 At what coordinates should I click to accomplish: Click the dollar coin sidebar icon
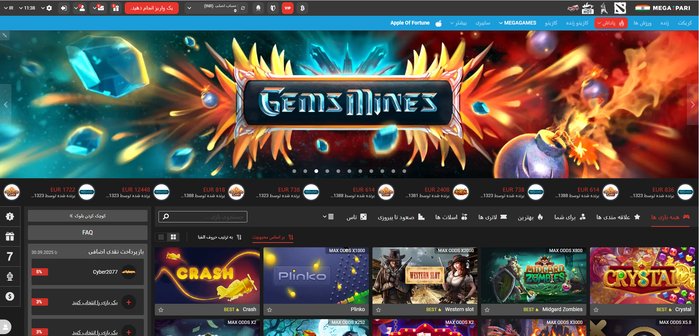coord(10,296)
